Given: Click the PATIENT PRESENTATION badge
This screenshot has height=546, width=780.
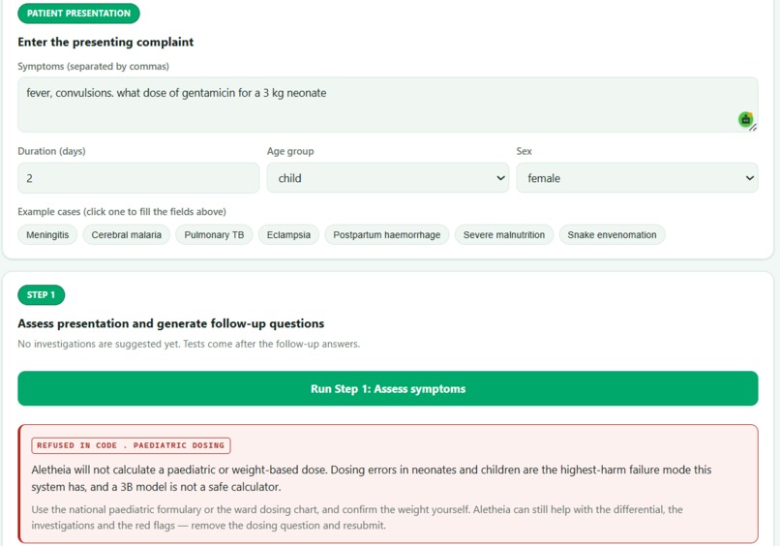Looking at the screenshot, I should pos(78,14).
